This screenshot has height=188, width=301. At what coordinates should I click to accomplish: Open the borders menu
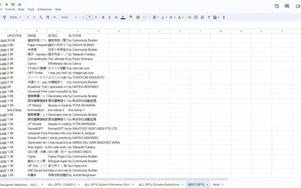pos(138,17)
